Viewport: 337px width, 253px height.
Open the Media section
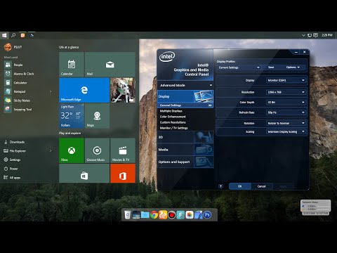click(x=185, y=150)
